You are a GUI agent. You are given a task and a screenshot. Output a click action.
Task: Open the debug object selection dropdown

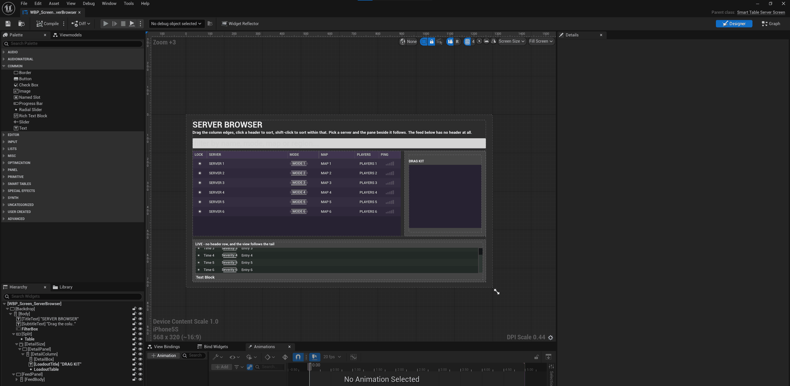click(x=176, y=24)
